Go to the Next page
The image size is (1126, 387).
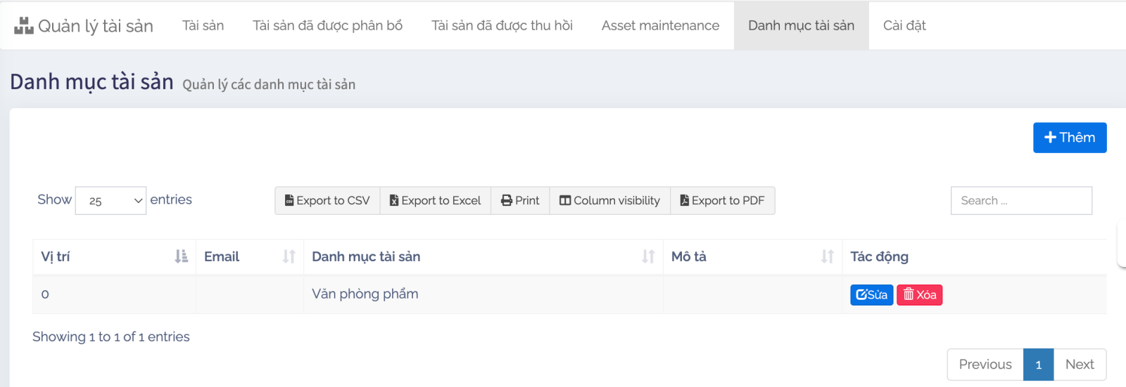[1079, 365]
